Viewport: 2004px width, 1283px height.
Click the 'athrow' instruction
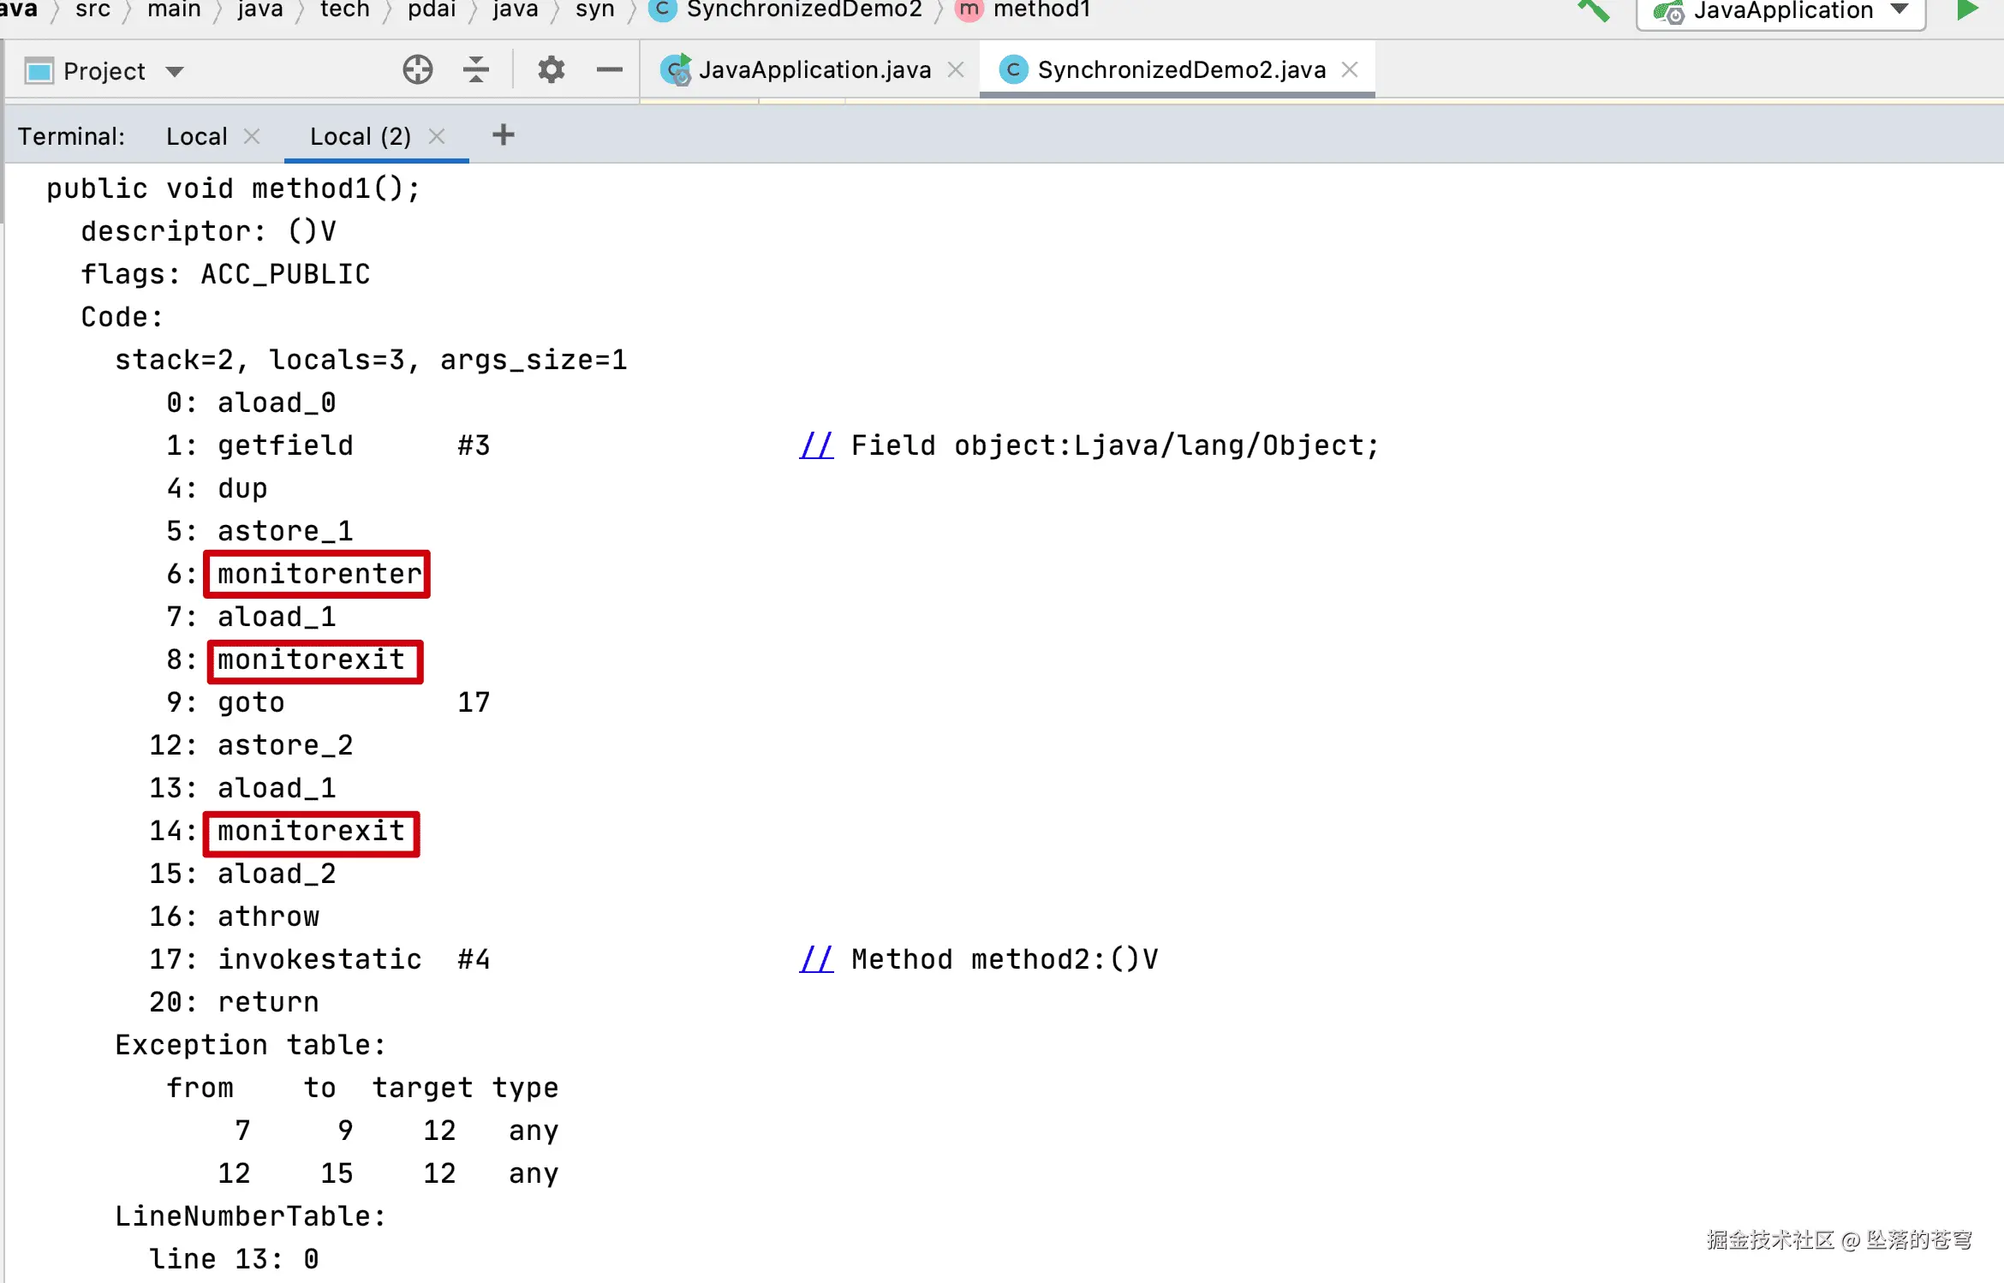pos(268,916)
